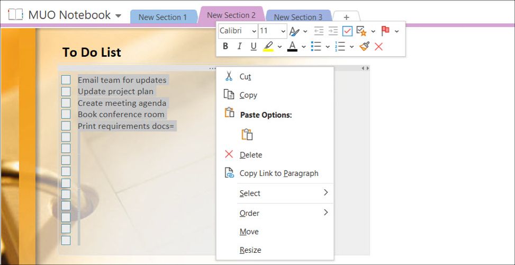Image resolution: width=515 pixels, height=265 pixels.
Task: Choose Delete from the context menu
Action: (x=275, y=155)
